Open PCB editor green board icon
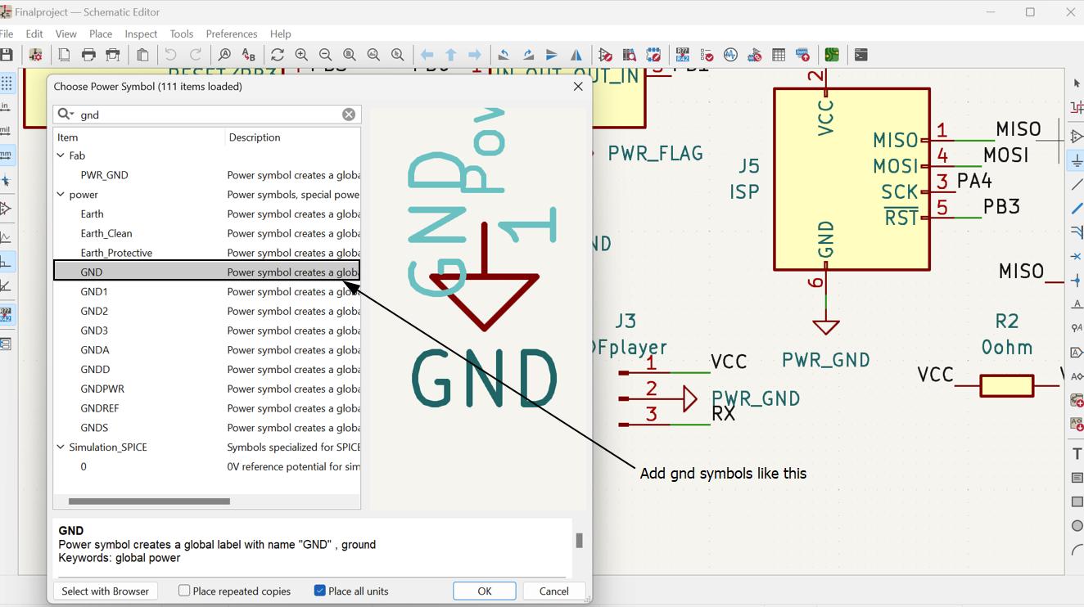 click(832, 55)
